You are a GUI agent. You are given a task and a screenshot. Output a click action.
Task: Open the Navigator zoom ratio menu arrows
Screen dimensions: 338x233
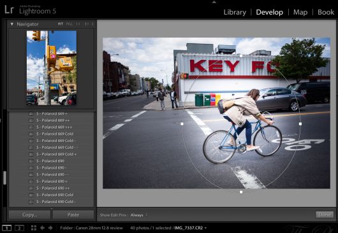pos(92,24)
